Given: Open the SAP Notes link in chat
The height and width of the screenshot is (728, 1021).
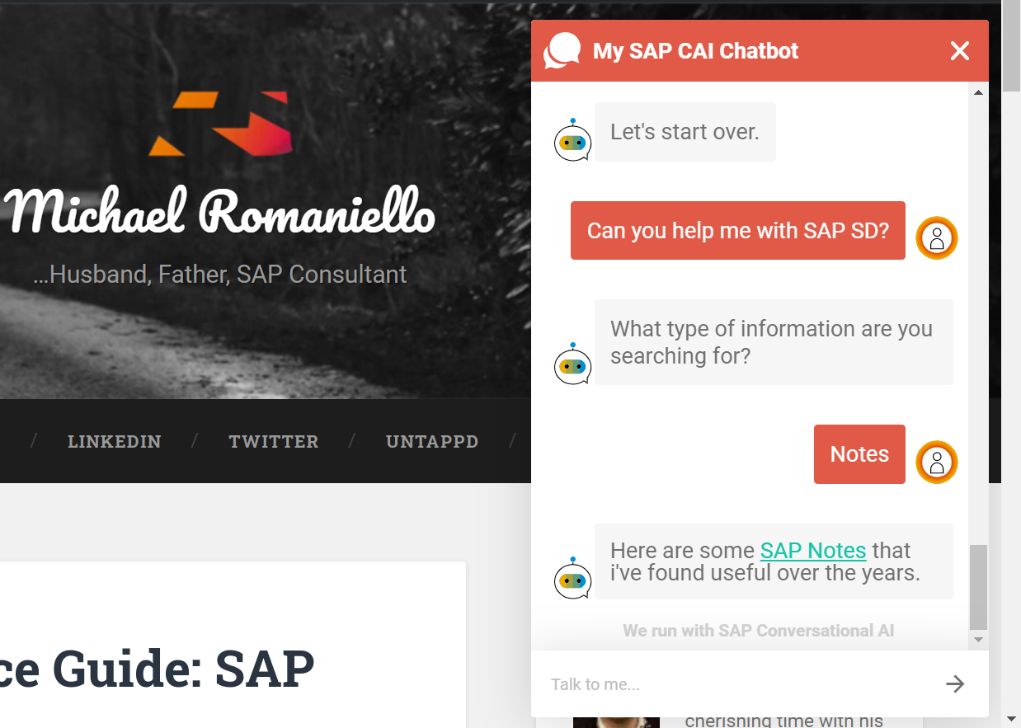Looking at the screenshot, I should click(813, 551).
